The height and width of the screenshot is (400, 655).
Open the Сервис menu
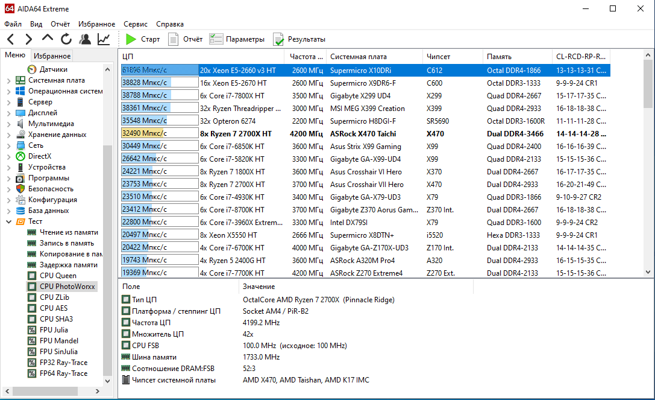pyautogui.click(x=136, y=24)
